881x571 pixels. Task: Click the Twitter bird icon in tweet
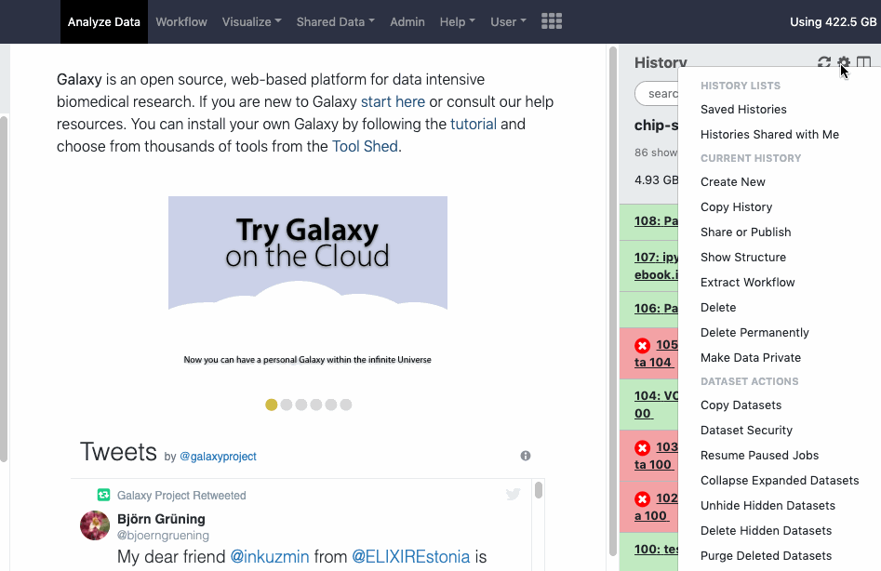point(513,495)
